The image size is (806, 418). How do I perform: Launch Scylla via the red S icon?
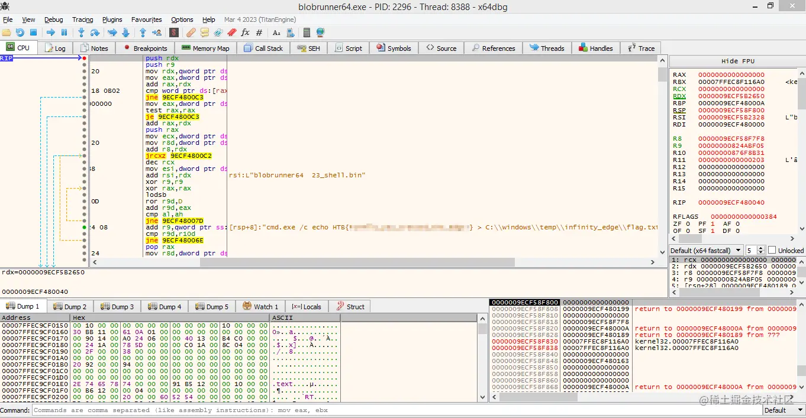click(173, 33)
